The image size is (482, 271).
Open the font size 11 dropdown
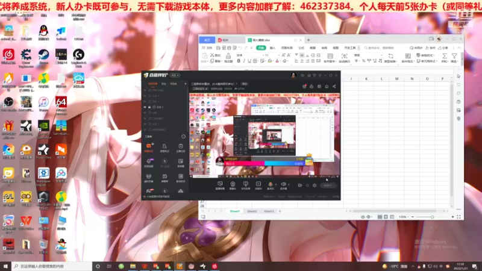point(278,55)
